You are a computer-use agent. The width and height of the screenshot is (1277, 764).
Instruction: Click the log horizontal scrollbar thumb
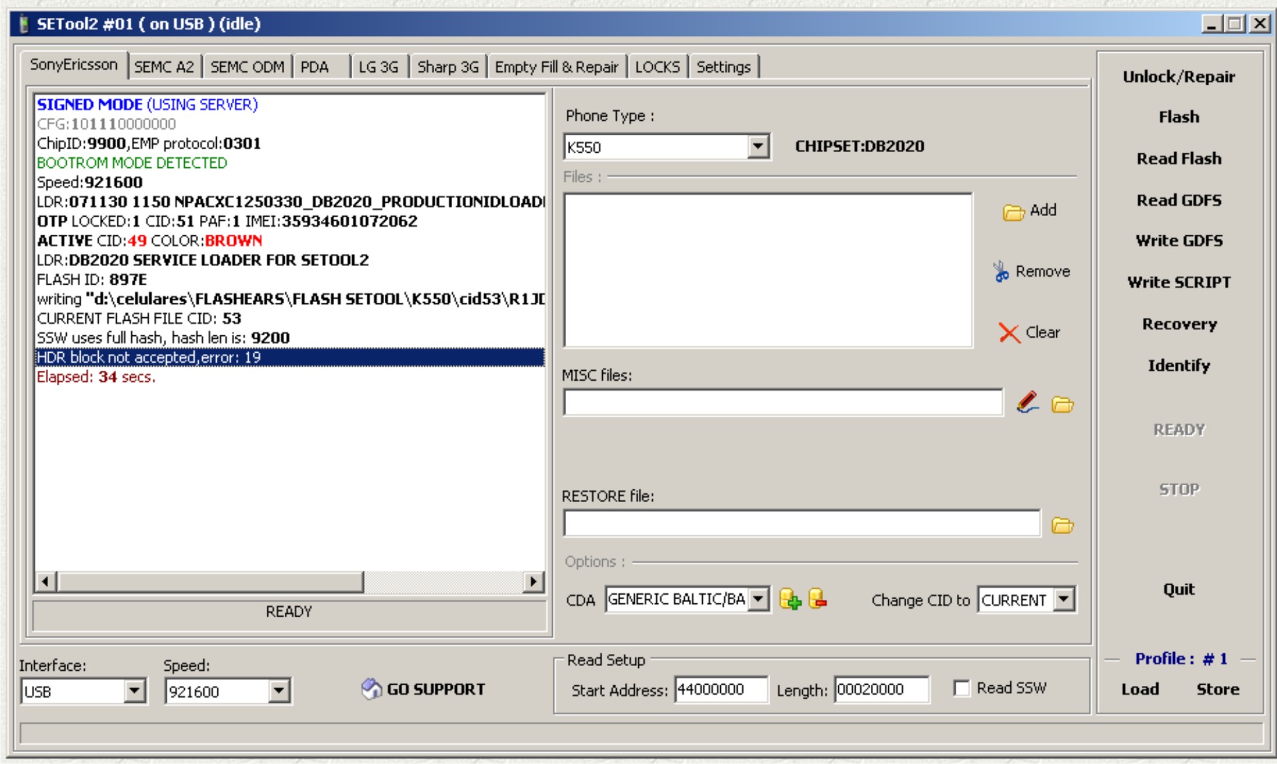[x=211, y=581]
